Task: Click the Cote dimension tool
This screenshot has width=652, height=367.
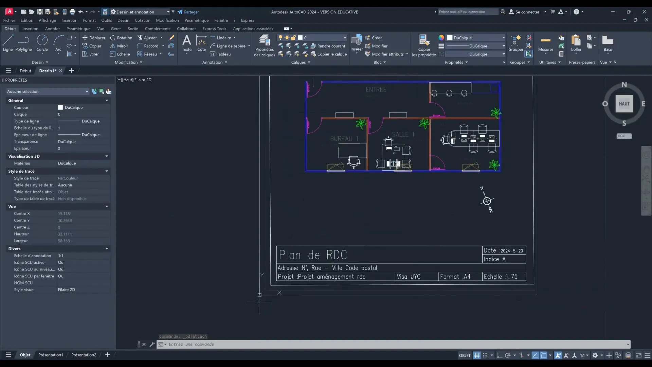Action: click(201, 43)
